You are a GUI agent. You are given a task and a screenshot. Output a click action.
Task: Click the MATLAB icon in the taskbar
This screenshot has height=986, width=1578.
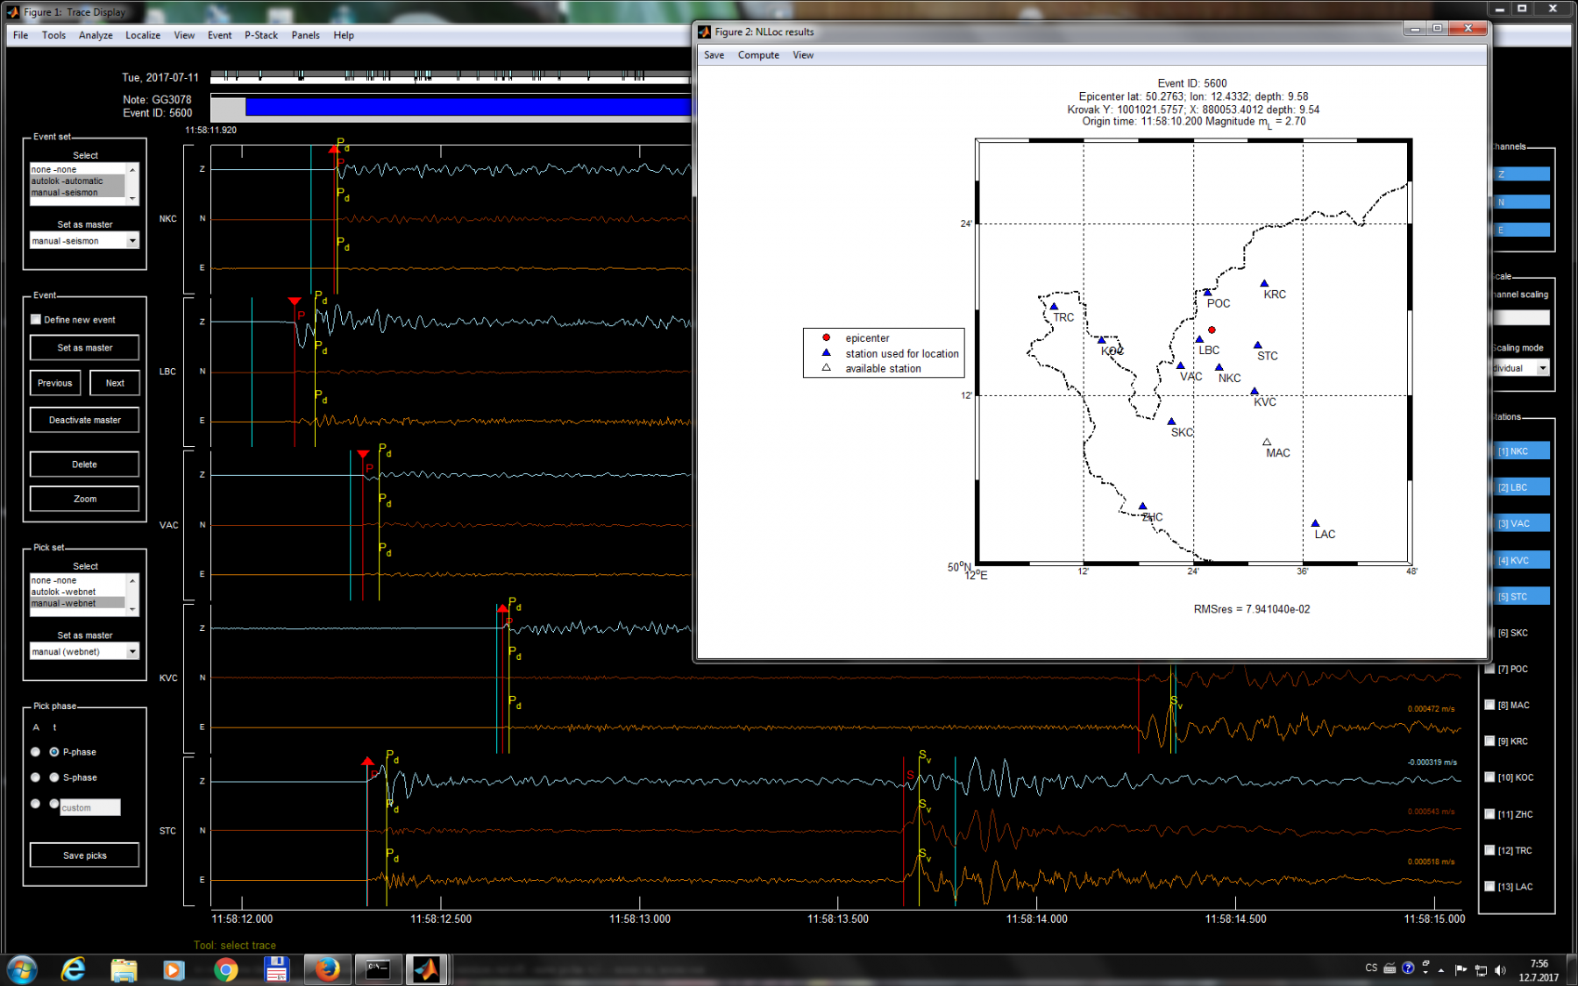tap(427, 969)
